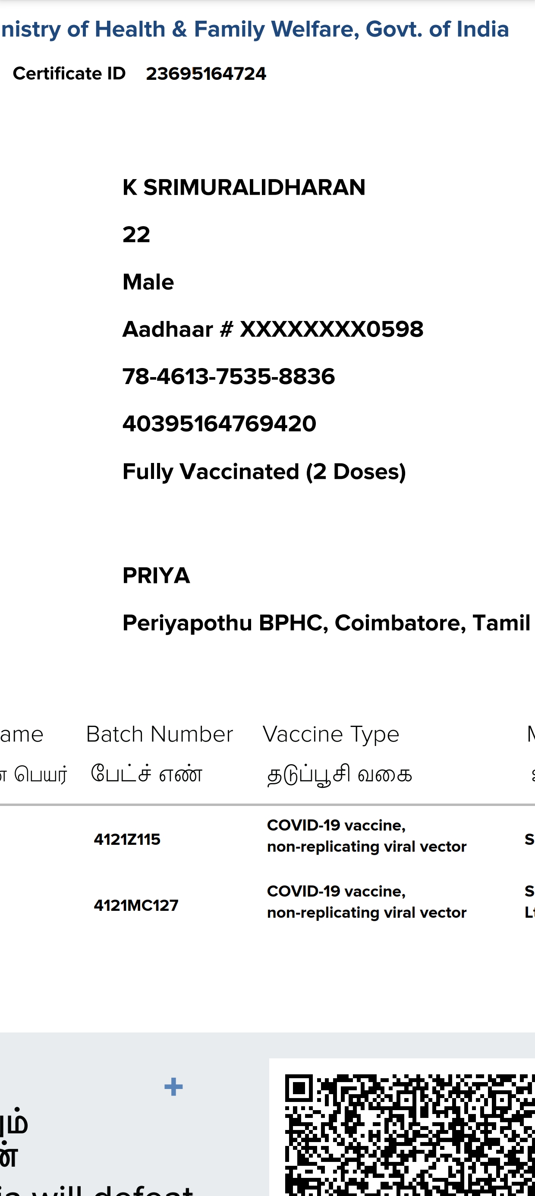Click the gender value Male
This screenshot has width=535, height=1196.
(148, 282)
